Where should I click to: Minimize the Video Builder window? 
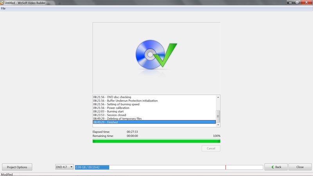[x=290, y=2]
